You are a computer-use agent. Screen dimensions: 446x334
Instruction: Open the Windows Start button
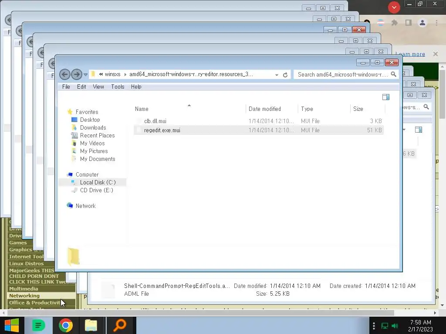coord(12,325)
